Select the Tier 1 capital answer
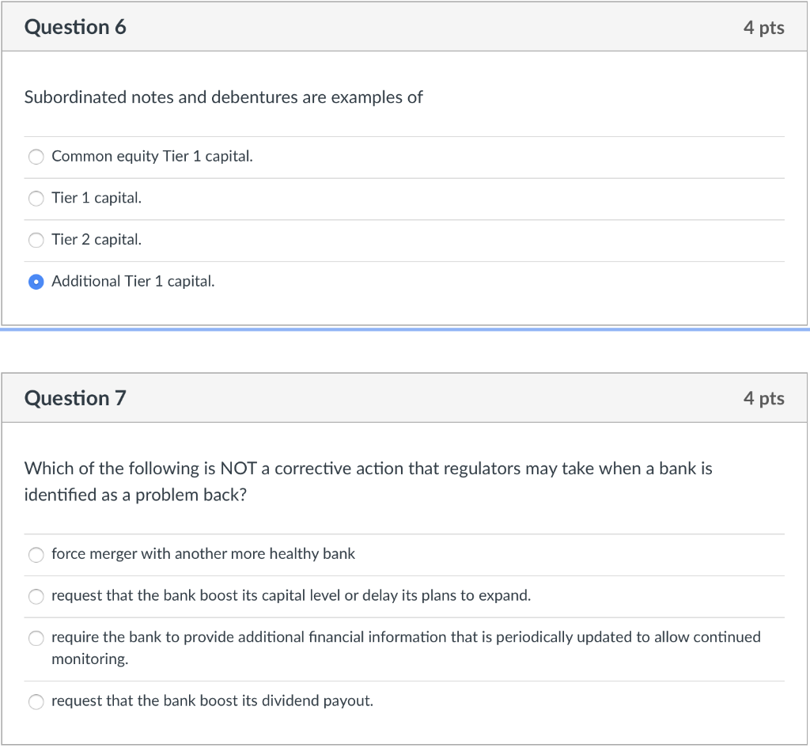 pos(36,198)
